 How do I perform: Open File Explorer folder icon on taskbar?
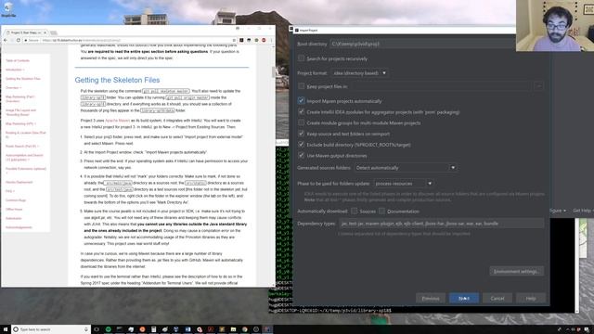(x=233, y=329)
